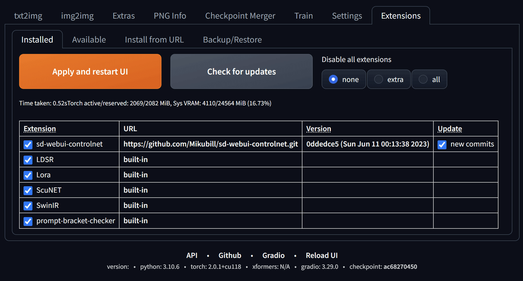This screenshot has width=523, height=281.
Task: Uncheck the Lora extension
Action: pyautogui.click(x=27, y=175)
